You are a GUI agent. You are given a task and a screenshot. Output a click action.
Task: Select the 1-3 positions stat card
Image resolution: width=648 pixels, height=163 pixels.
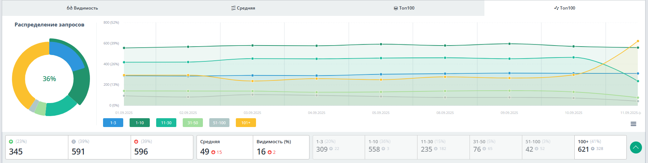click(339, 147)
